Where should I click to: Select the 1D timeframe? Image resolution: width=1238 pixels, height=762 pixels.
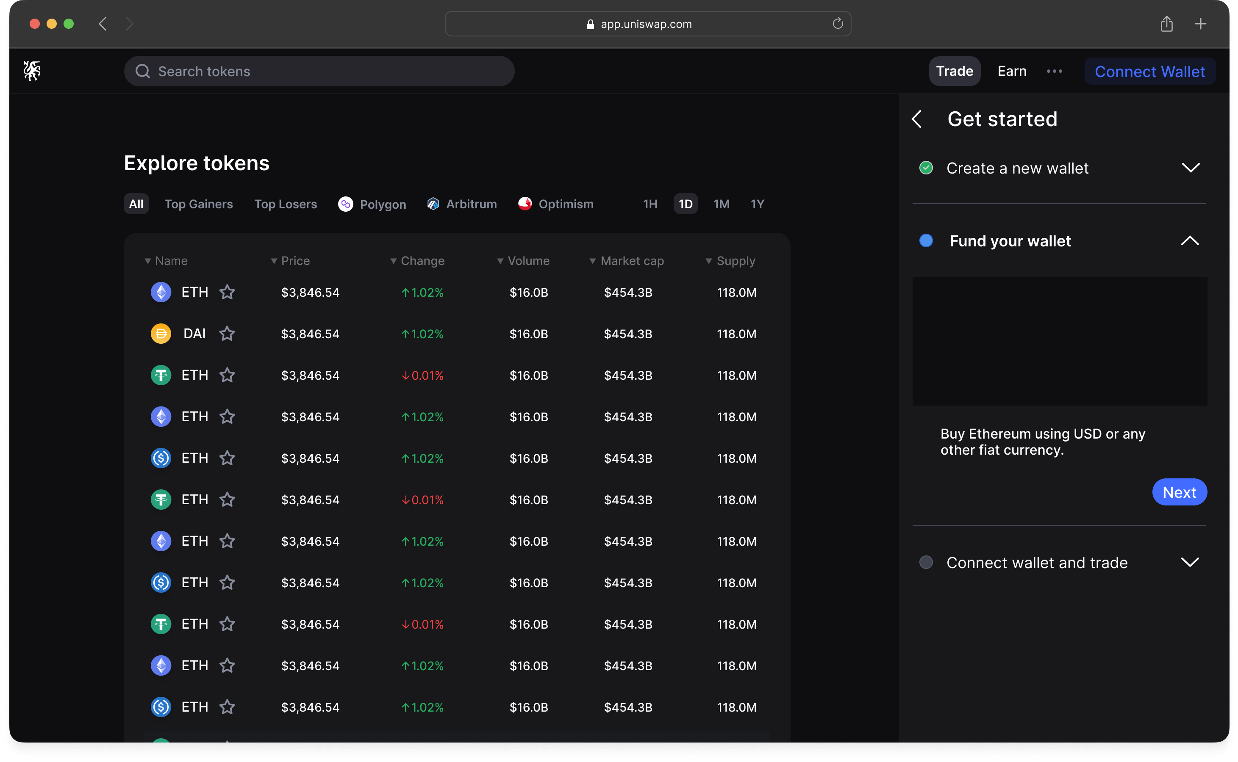click(x=686, y=204)
